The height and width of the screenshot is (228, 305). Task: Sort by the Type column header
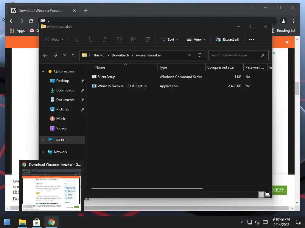click(x=163, y=67)
